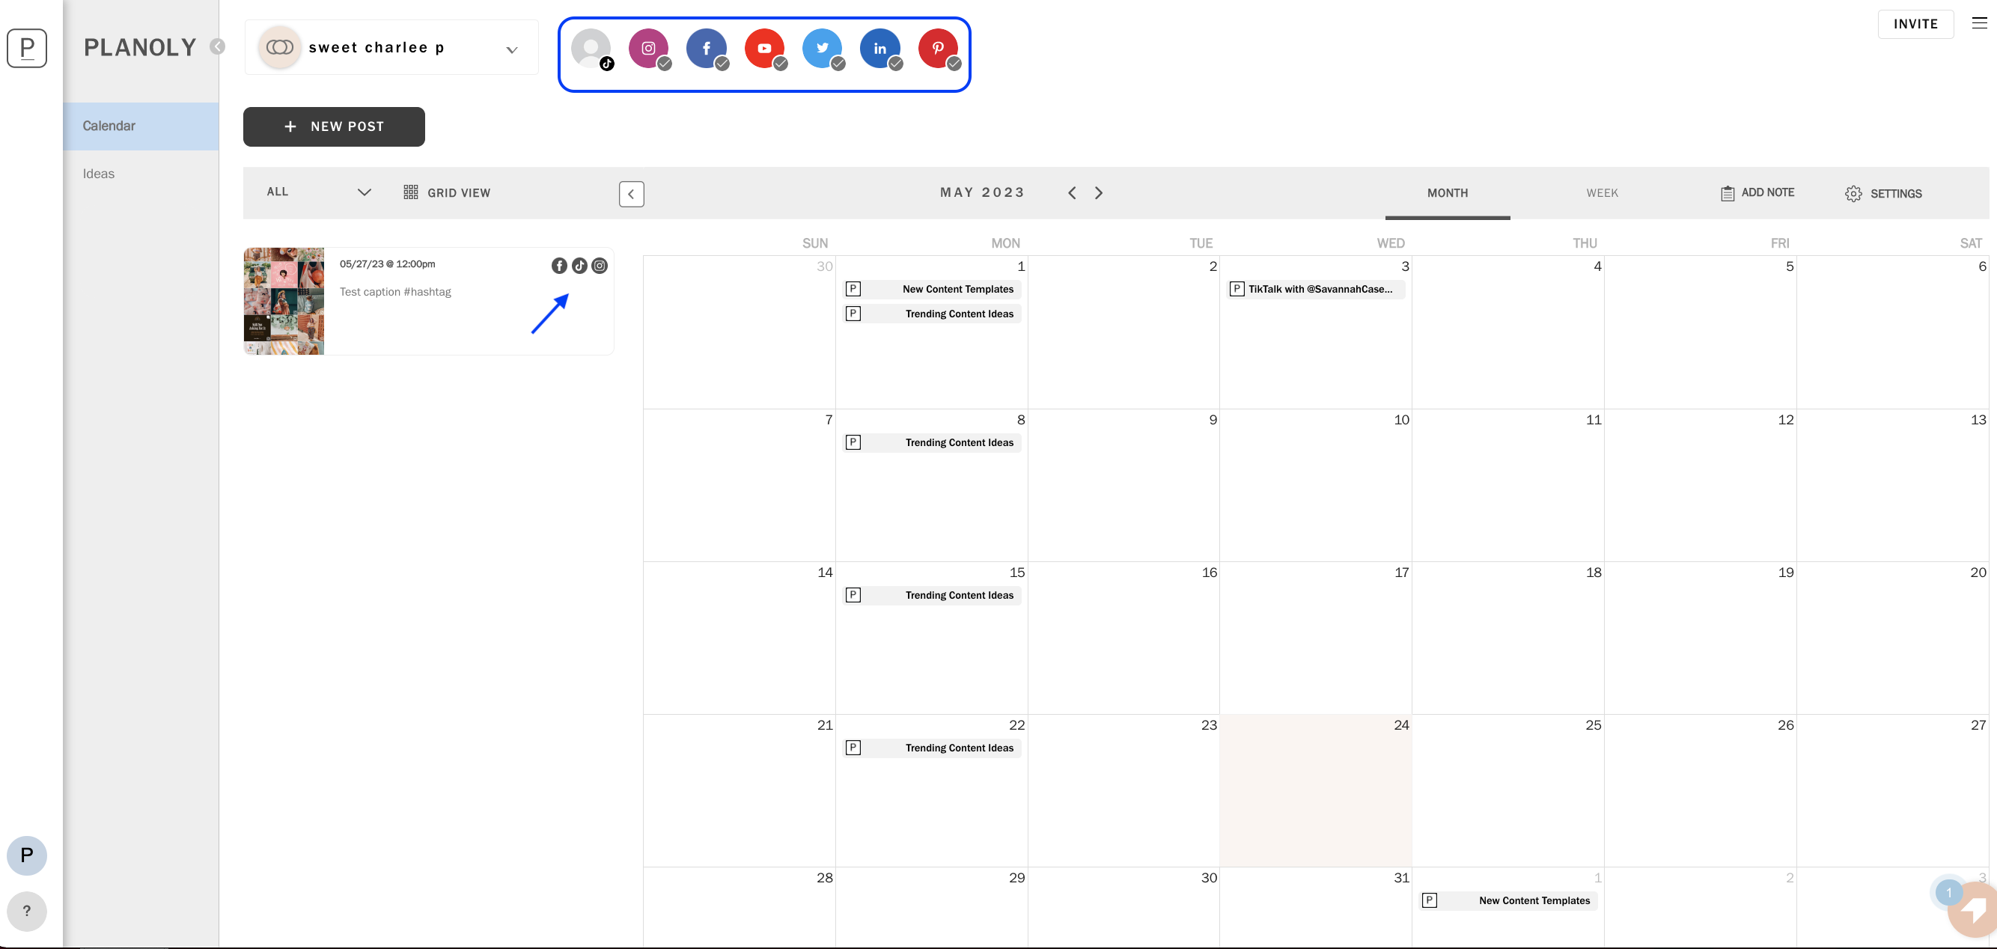
Task: Expand the ALL filter dropdown
Action: [319, 192]
